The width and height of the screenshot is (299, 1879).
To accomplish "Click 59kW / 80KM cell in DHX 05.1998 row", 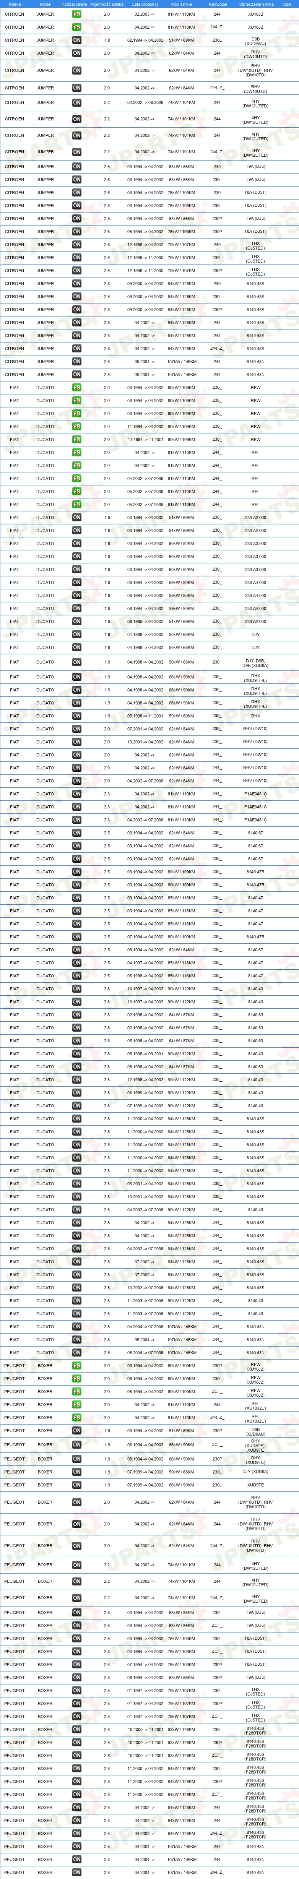I will pos(181,716).
